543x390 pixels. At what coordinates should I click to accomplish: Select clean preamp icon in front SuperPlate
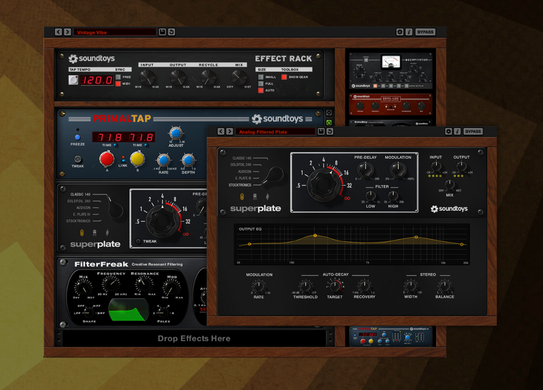coord(268,197)
